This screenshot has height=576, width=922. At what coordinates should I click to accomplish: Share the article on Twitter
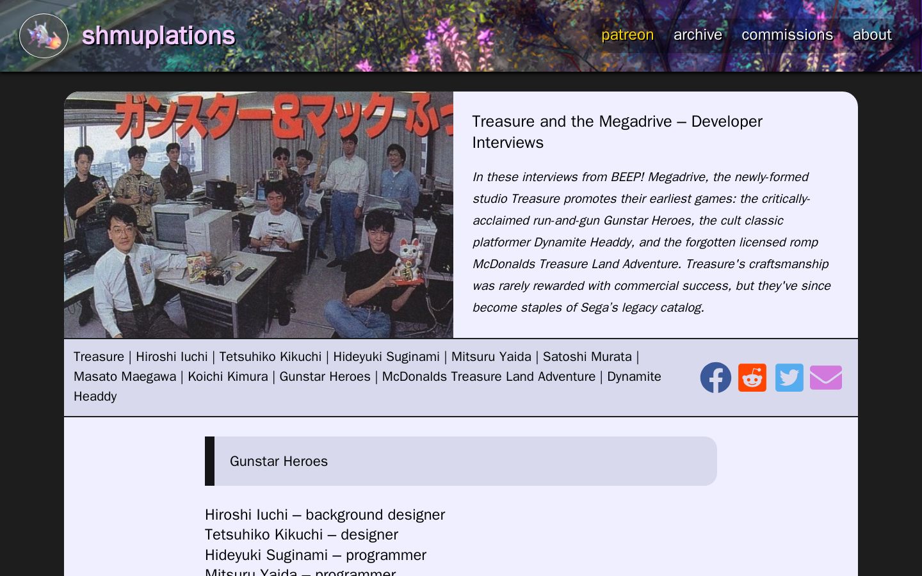789,378
